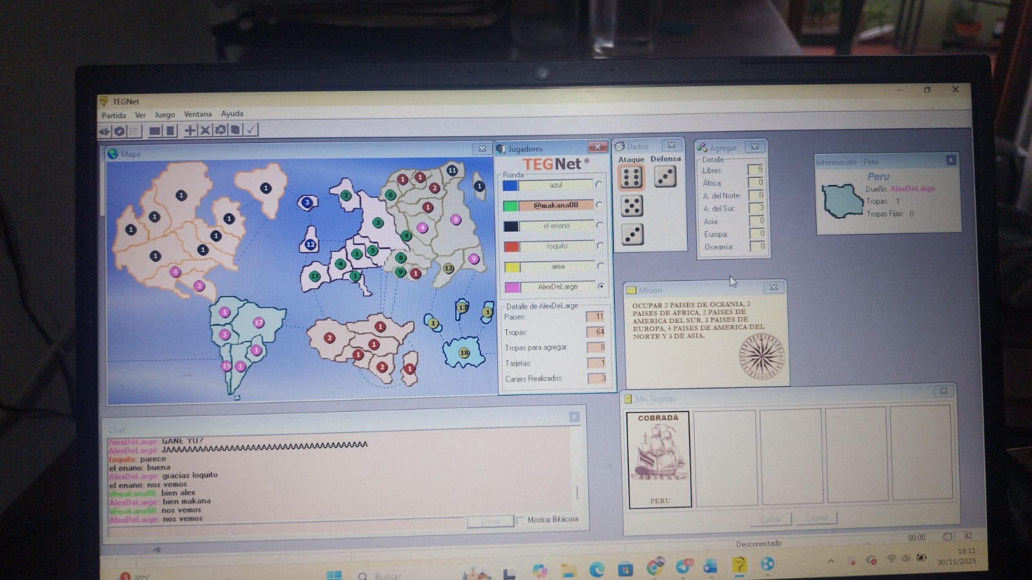Click the X cross toolbar icon
This screenshot has width=1032, height=580.
click(205, 130)
